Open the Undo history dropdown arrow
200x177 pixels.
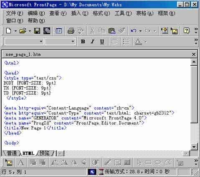point(140,31)
